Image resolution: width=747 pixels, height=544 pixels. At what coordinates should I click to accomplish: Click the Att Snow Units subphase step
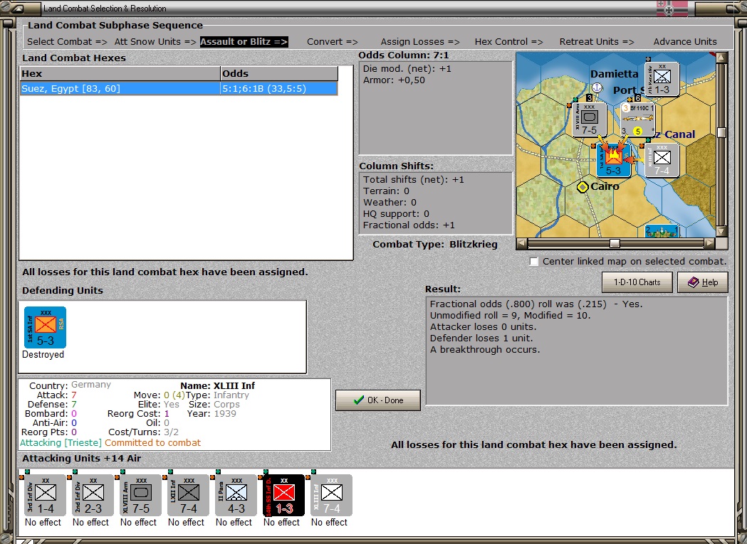(x=155, y=42)
